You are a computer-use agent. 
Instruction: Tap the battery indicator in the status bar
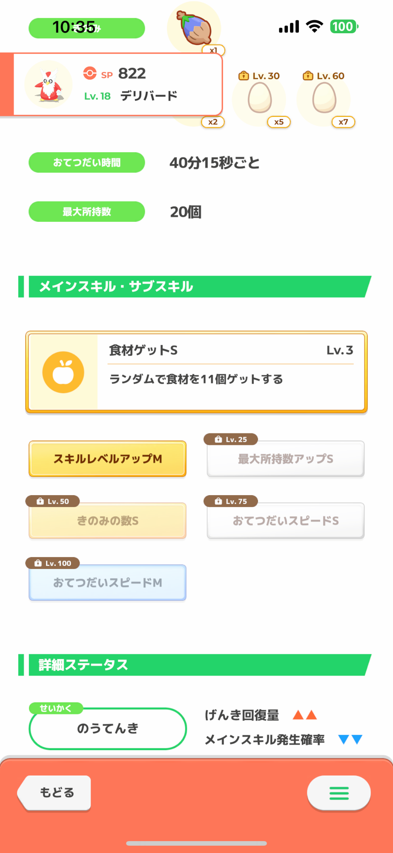344,27
